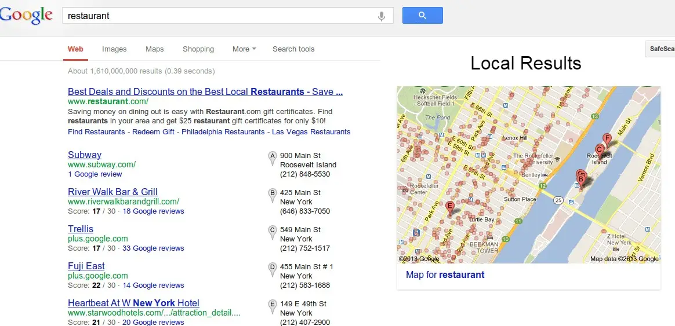The width and height of the screenshot is (675, 326).
Task: Click the phone number (212) 752-1517
Action: pyautogui.click(x=305, y=248)
